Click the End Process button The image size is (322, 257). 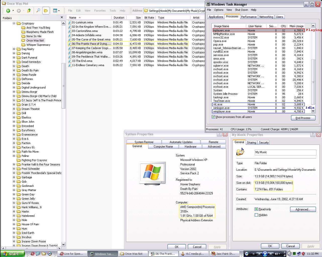tap(303, 118)
